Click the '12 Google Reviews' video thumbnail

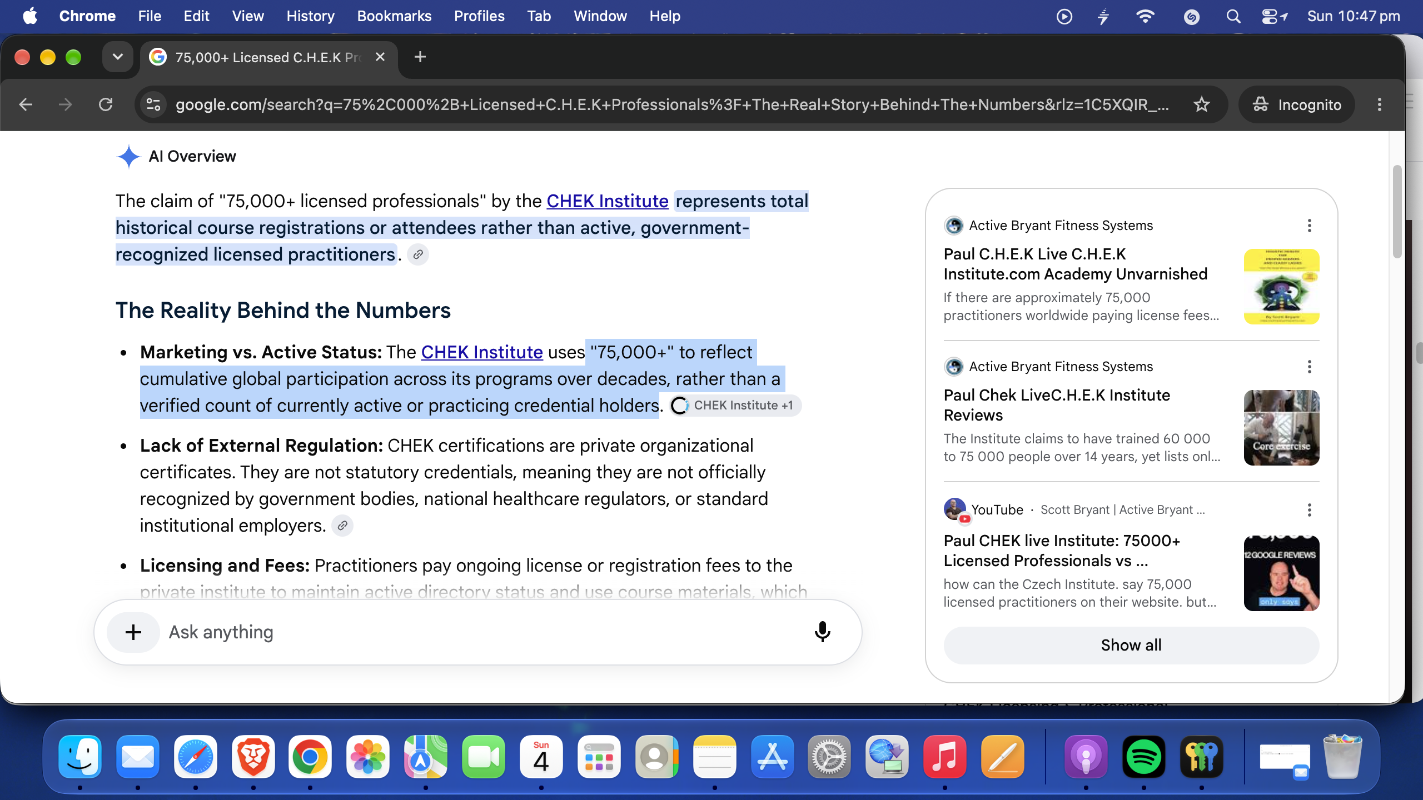(x=1281, y=573)
